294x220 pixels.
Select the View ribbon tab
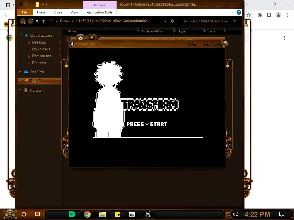74,12
